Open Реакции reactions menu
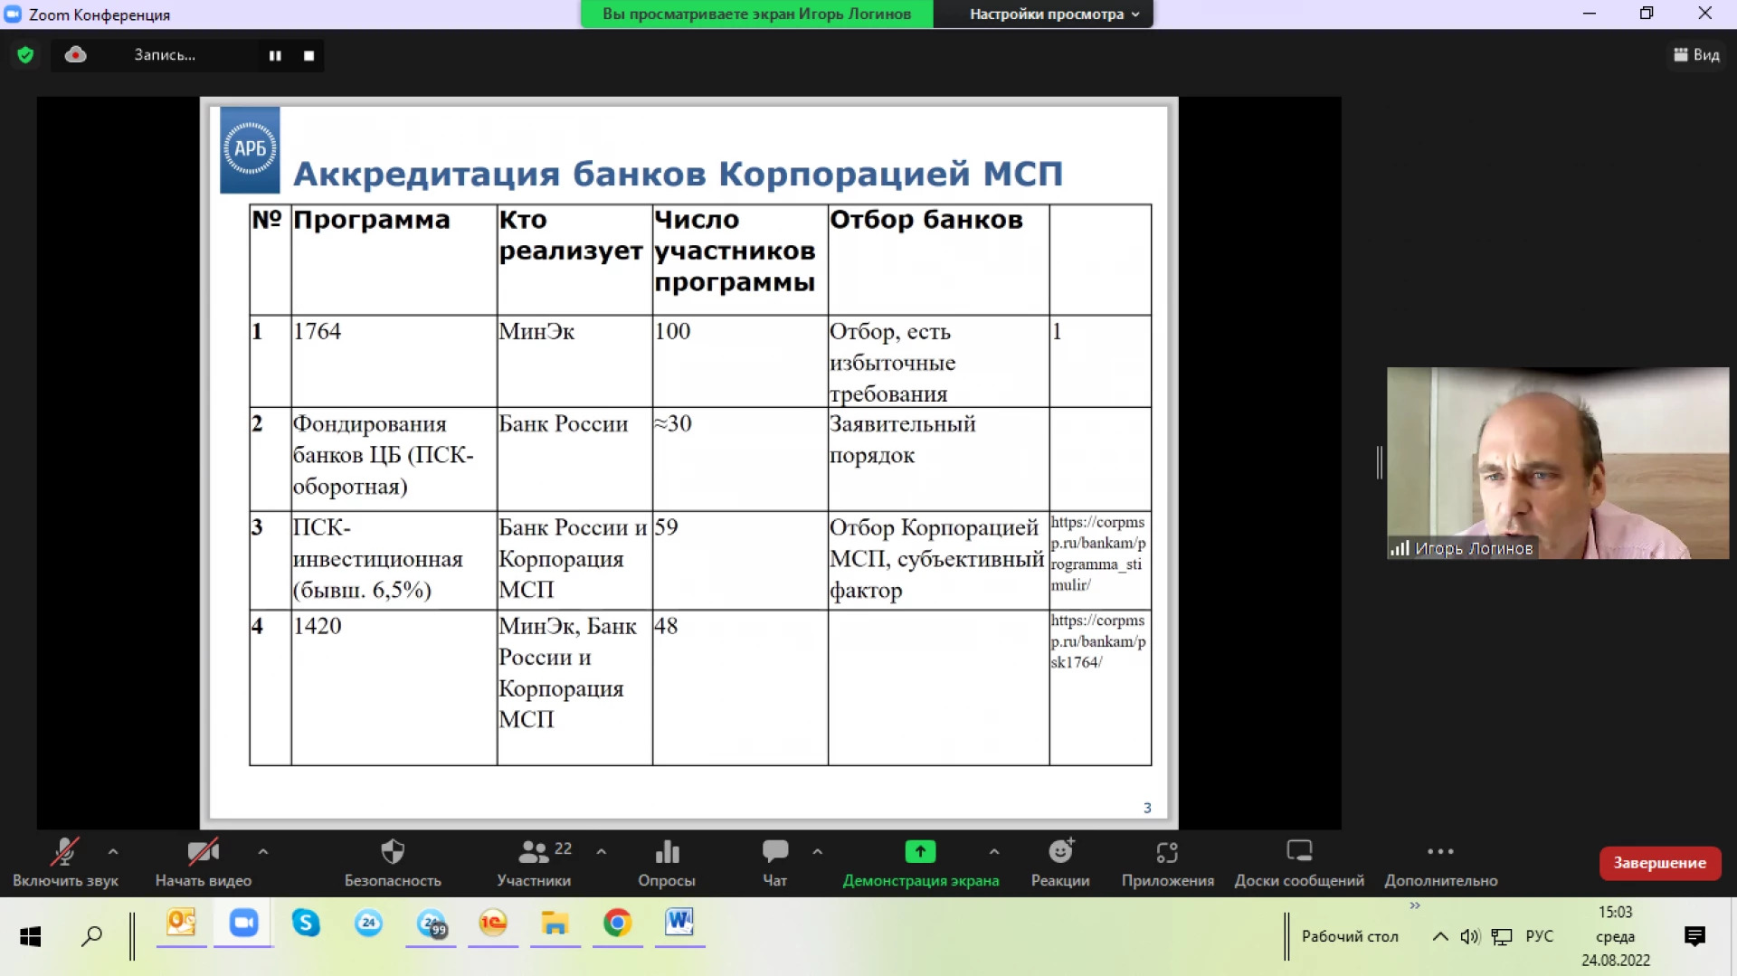The height and width of the screenshot is (976, 1737). (x=1060, y=862)
